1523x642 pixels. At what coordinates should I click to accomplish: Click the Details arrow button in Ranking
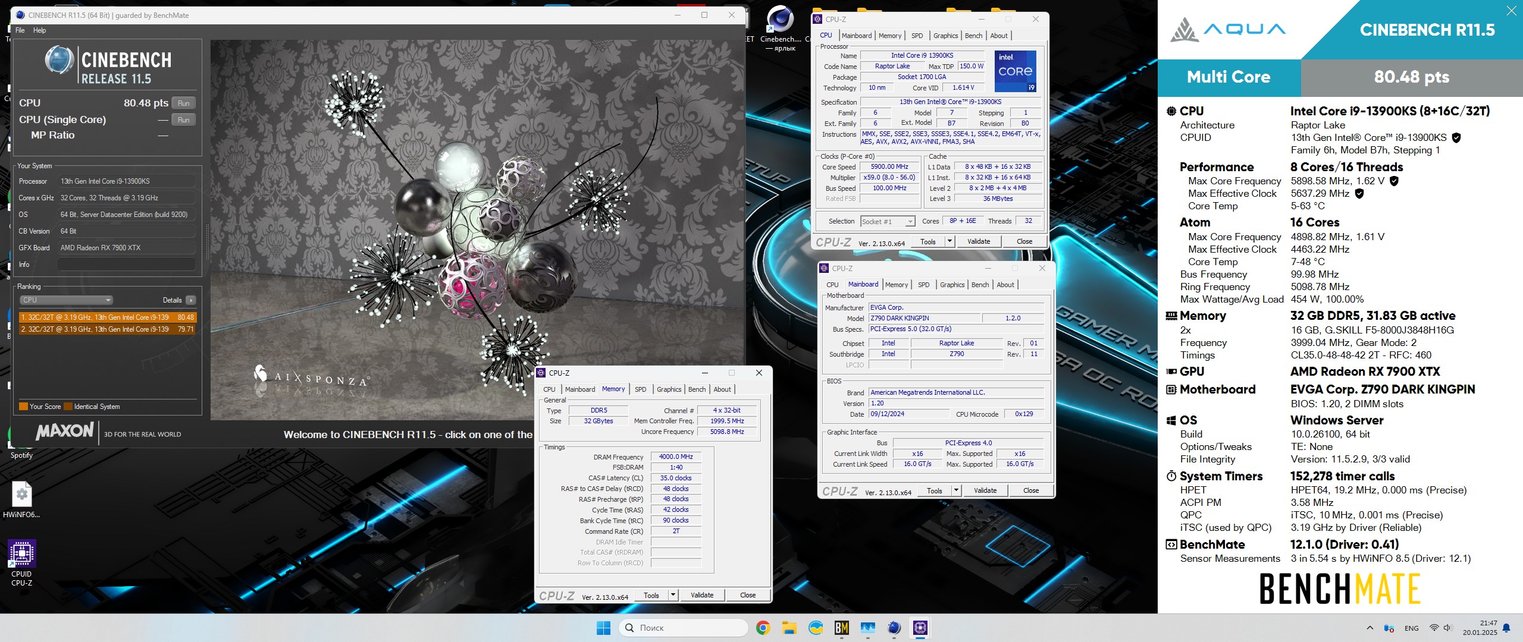[x=191, y=300]
